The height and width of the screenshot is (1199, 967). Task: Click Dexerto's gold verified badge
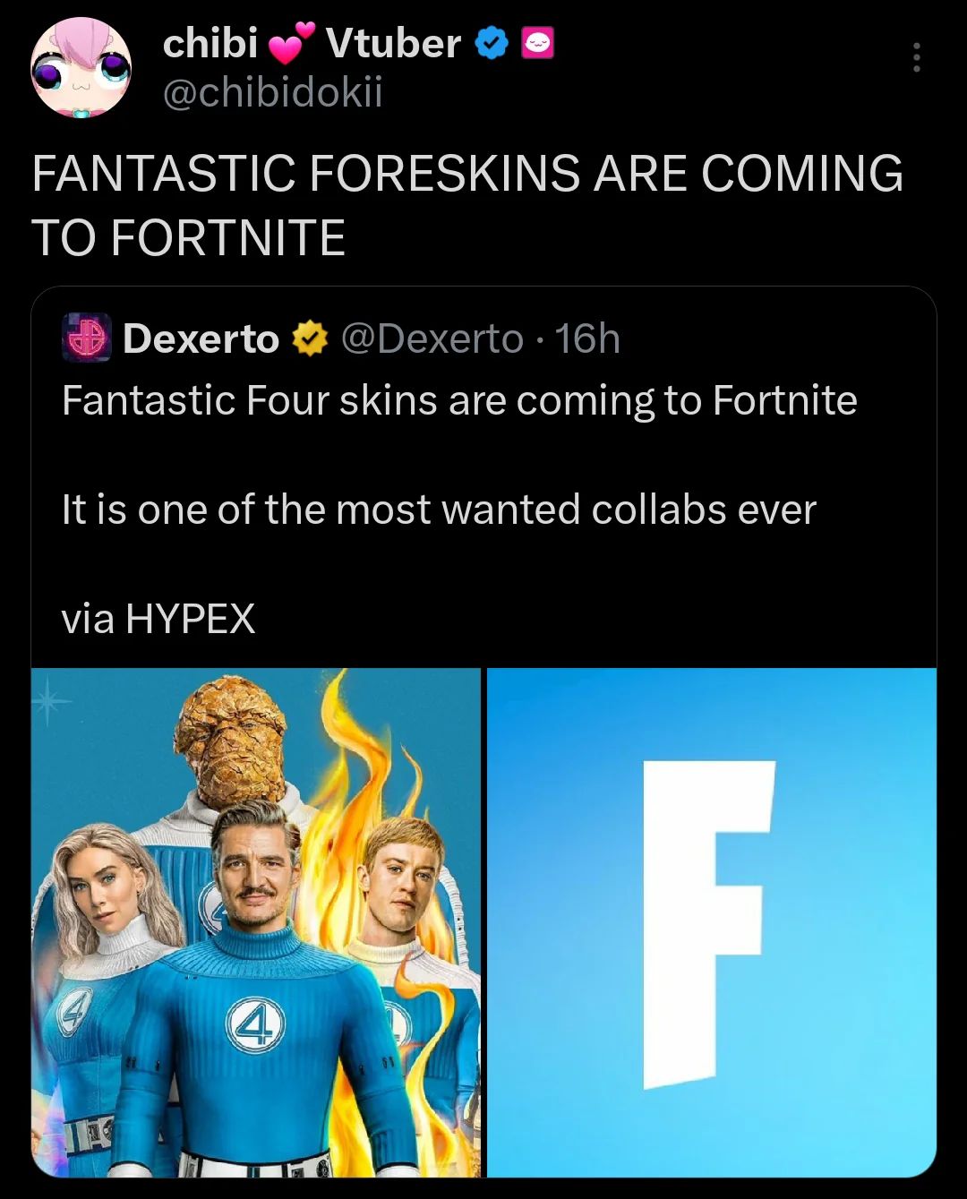[310, 339]
